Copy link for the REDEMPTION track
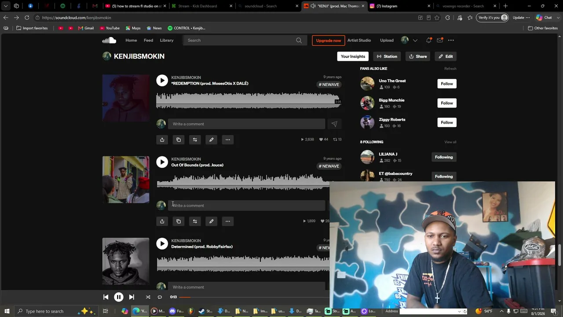The height and width of the screenshot is (317, 563). coord(179,140)
